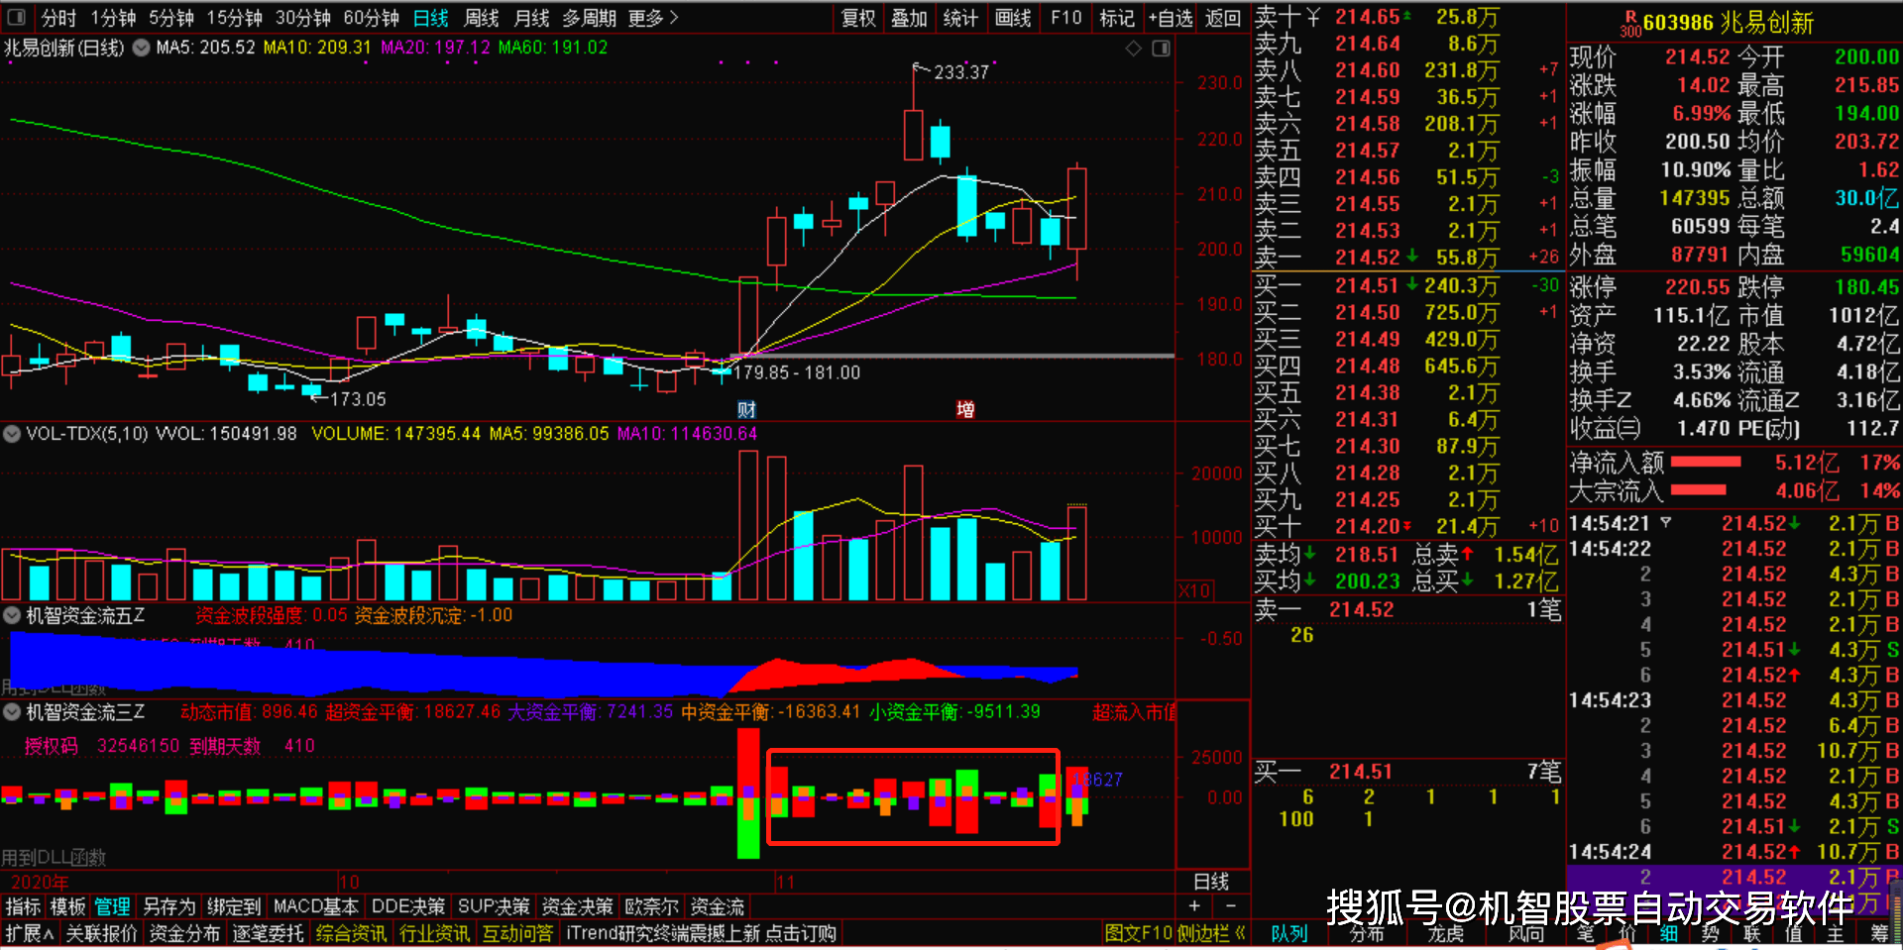Image resolution: width=1903 pixels, height=950 pixels.
Task: Click the 增 event marker on chart
Action: (x=965, y=409)
